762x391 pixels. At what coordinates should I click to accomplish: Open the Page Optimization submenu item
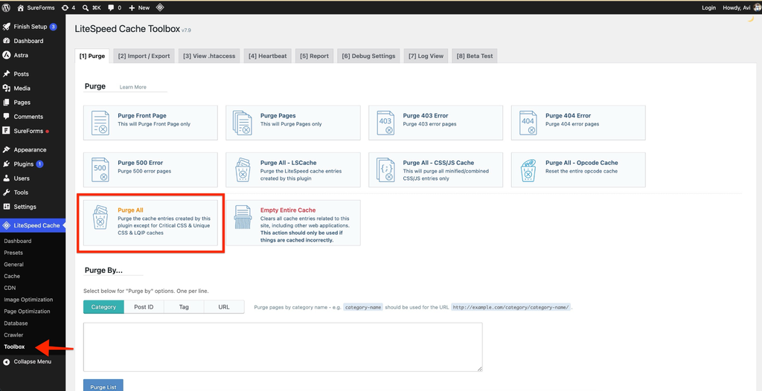tap(27, 311)
